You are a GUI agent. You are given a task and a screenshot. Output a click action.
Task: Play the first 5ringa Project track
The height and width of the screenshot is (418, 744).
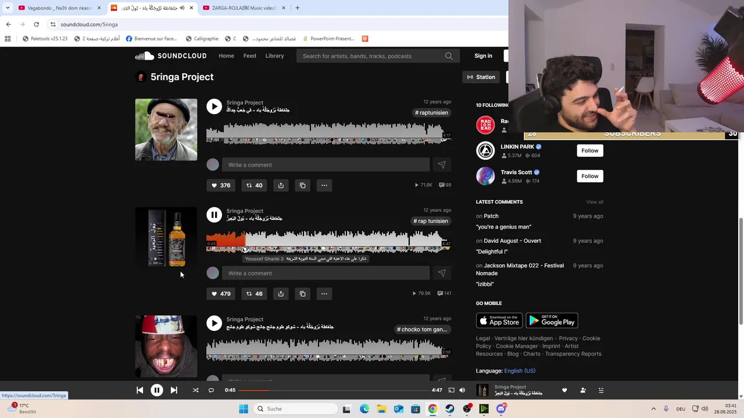click(x=214, y=106)
